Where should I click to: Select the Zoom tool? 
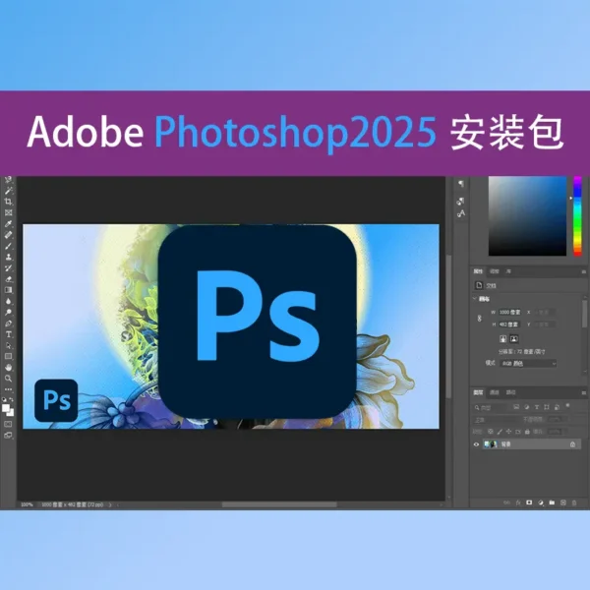click(x=8, y=379)
